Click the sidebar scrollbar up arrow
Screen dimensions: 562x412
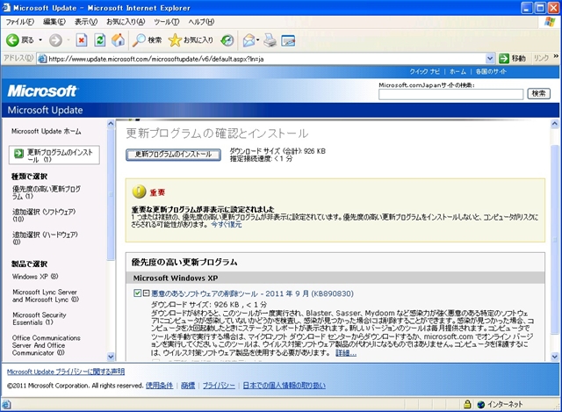(x=111, y=124)
